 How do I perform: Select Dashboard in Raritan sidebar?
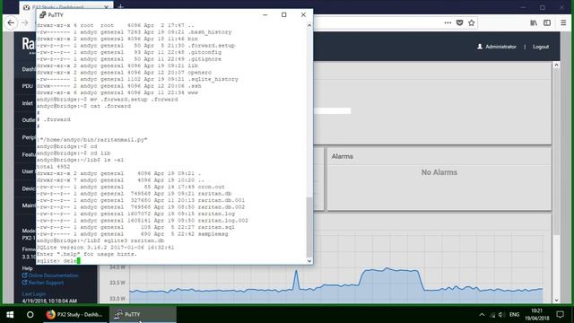click(x=28, y=69)
